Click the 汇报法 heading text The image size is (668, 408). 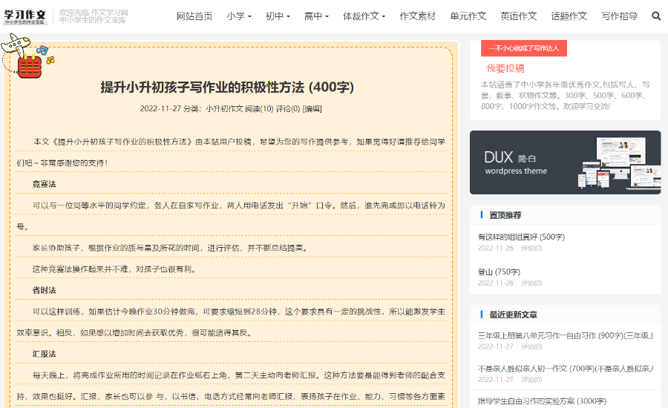pyautogui.click(x=45, y=354)
